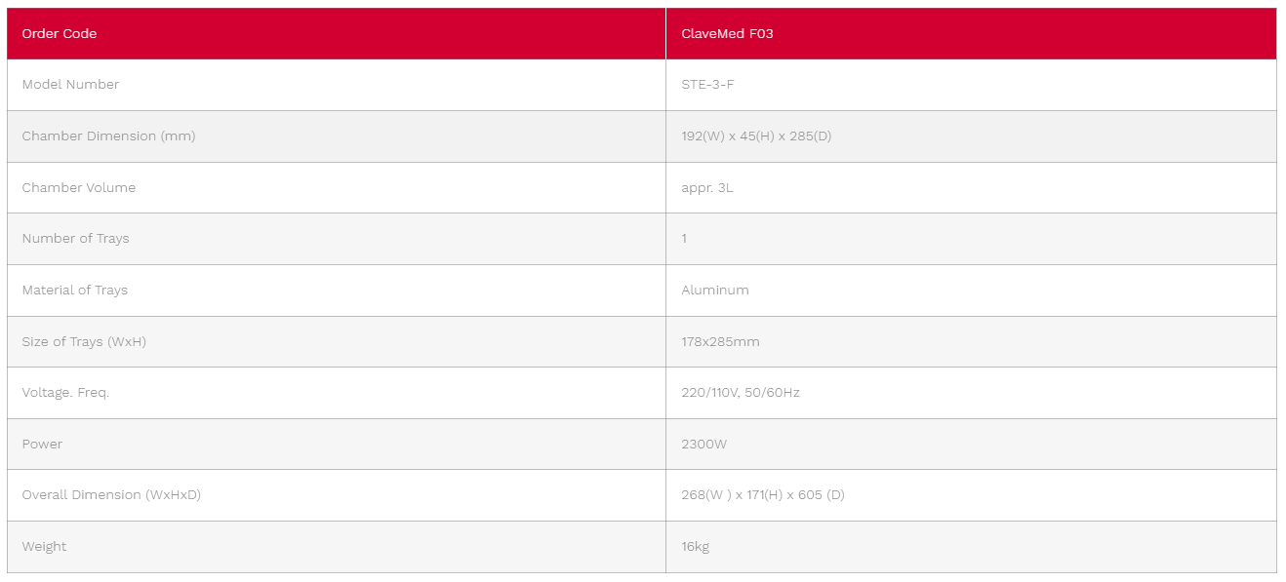Click the Order Code header cell
1286x582 pixels.
[337, 33]
